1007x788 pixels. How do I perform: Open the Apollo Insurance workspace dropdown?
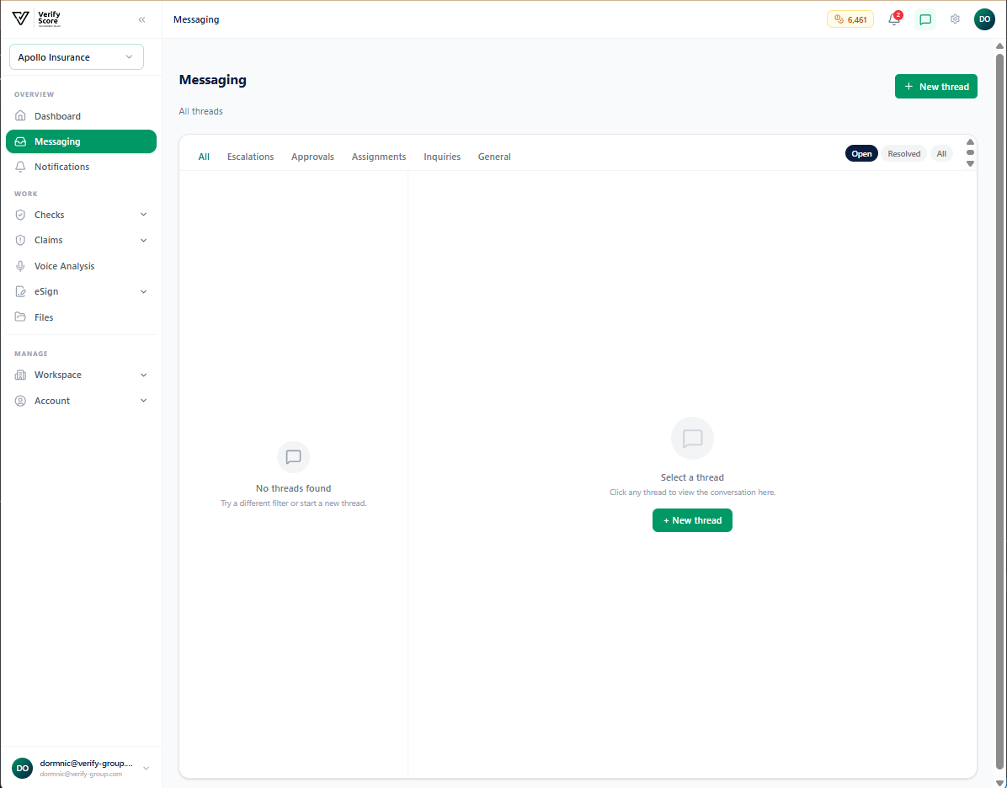[x=77, y=57]
